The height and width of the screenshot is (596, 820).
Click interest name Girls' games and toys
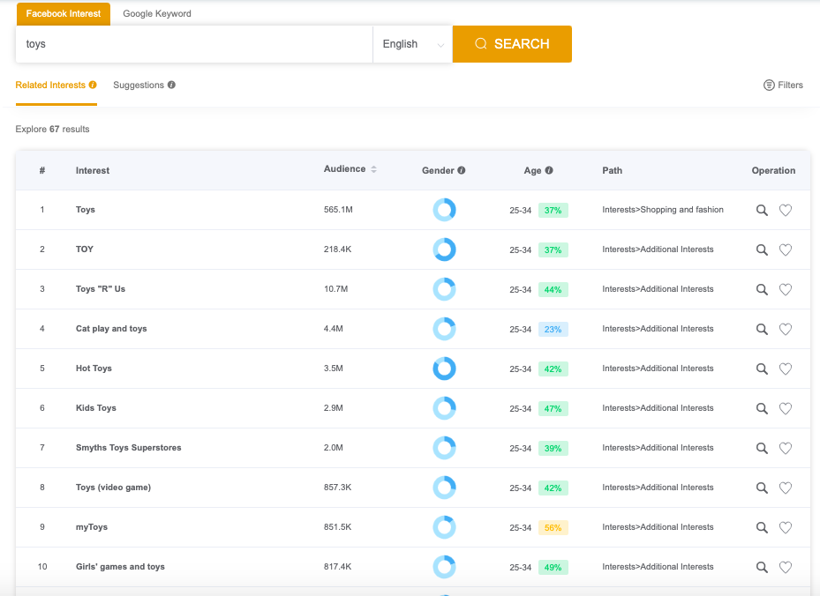(x=120, y=567)
